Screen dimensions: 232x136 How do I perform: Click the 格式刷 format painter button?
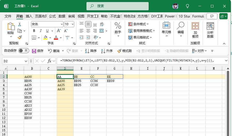pyautogui.click(x=124, y=51)
